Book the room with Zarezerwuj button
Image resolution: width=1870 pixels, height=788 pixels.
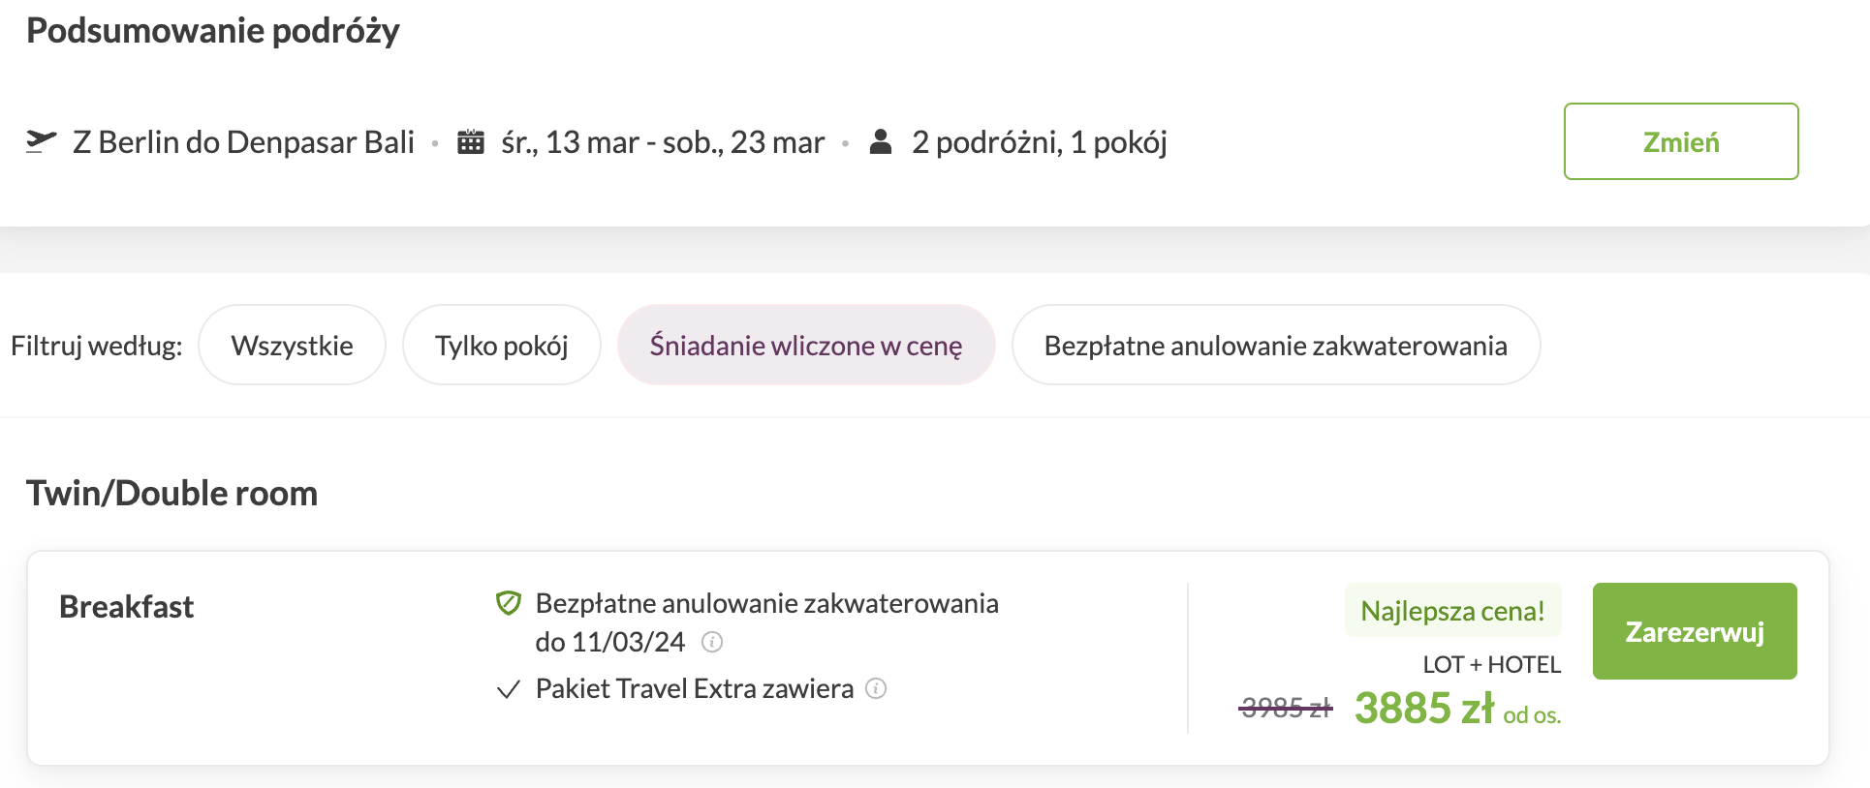[1694, 631]
